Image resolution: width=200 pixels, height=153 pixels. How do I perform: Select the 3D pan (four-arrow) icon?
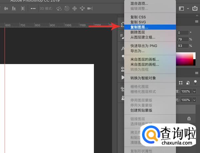[75, 9]
